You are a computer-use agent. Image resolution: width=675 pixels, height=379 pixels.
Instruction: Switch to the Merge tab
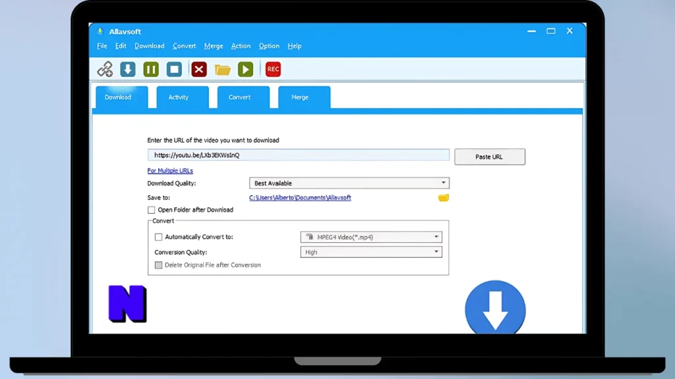coord(305,97)
